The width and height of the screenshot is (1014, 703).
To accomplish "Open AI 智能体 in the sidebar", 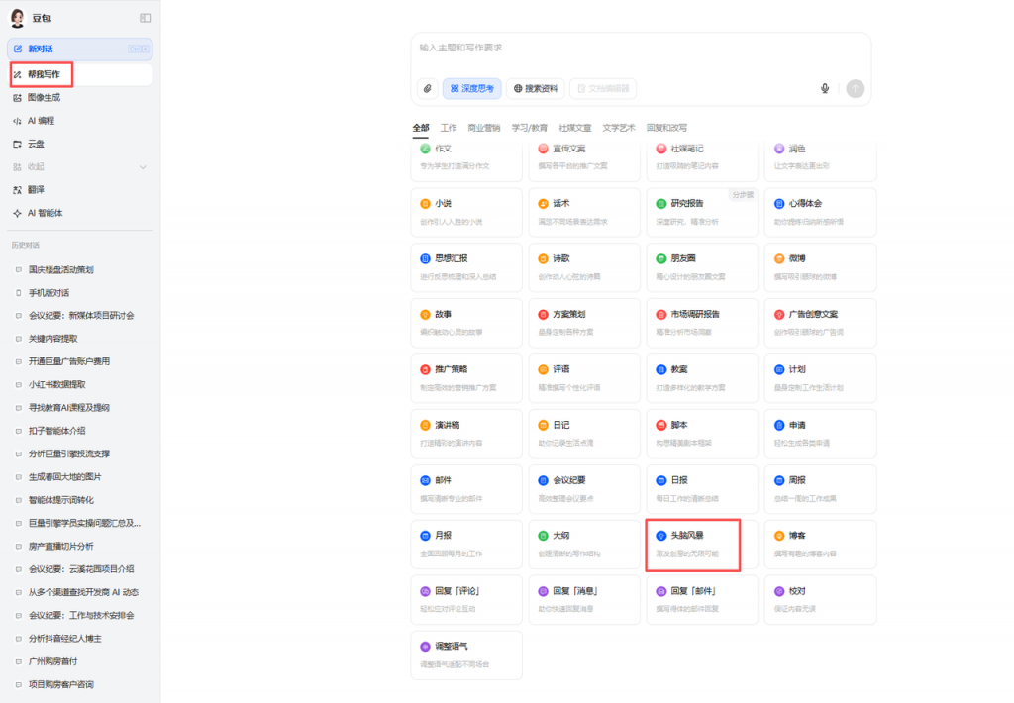I will click(44, 213).
